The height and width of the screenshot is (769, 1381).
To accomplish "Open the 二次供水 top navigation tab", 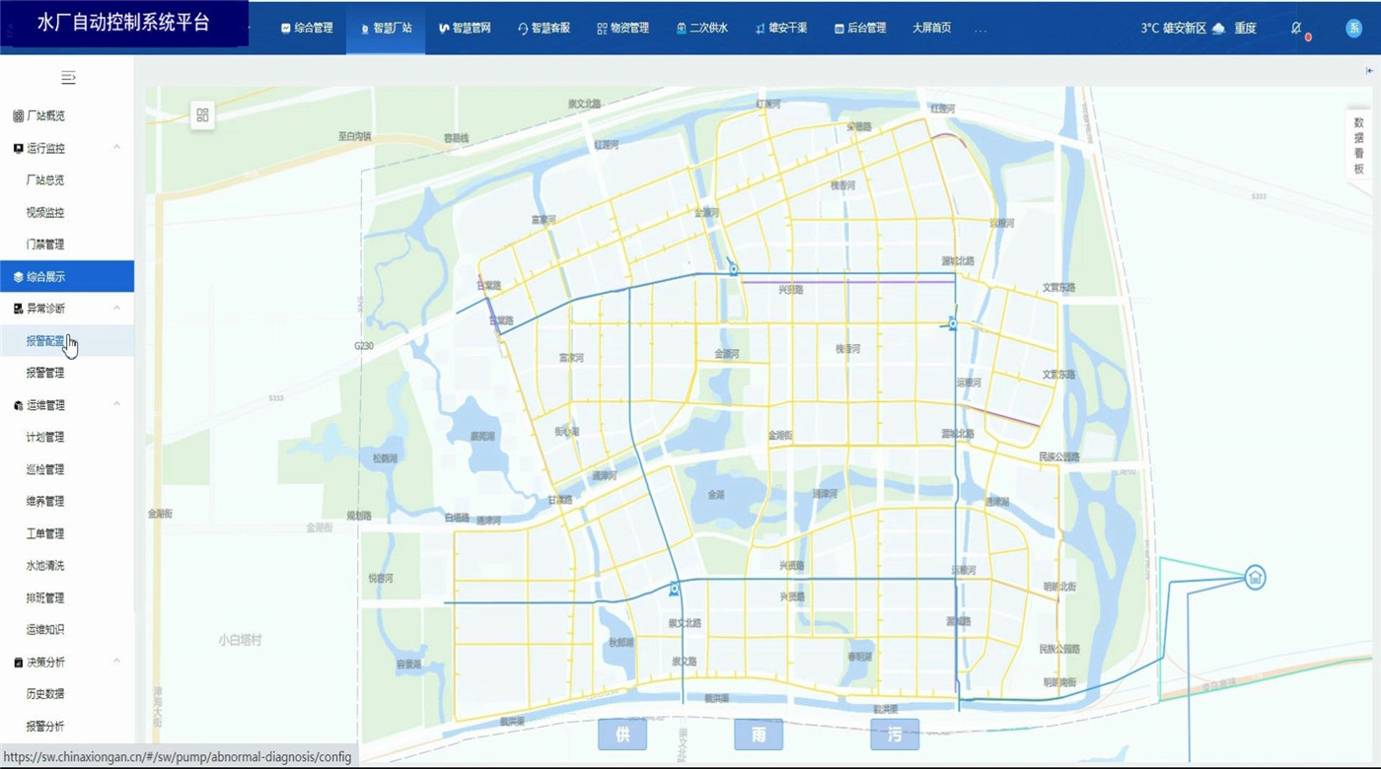I will coord(701,29).
